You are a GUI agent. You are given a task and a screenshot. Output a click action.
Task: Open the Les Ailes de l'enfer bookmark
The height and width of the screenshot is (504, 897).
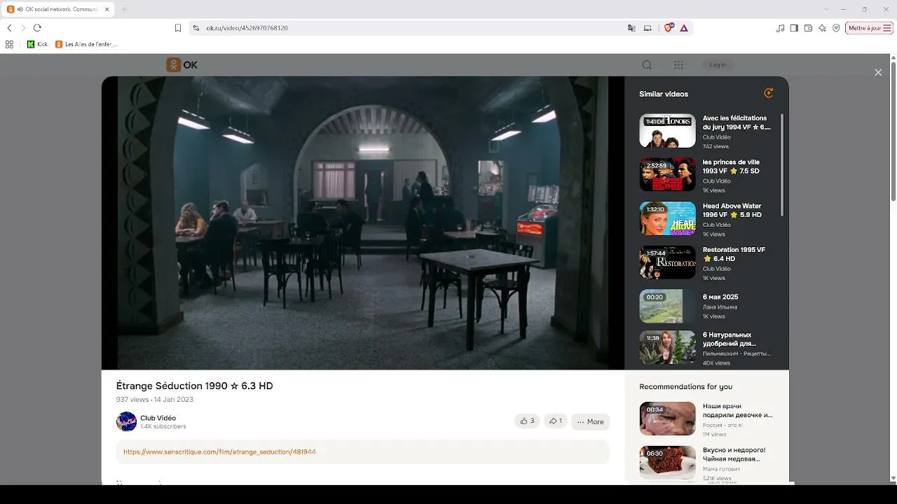coord(86,44)
